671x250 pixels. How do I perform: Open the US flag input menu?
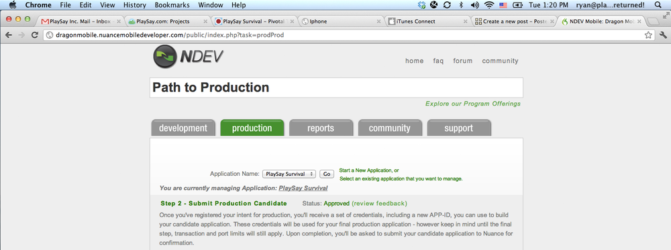click(503, 5)
